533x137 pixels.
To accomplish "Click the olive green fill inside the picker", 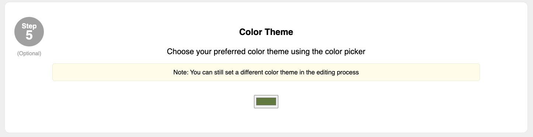I will coord(266,102).
